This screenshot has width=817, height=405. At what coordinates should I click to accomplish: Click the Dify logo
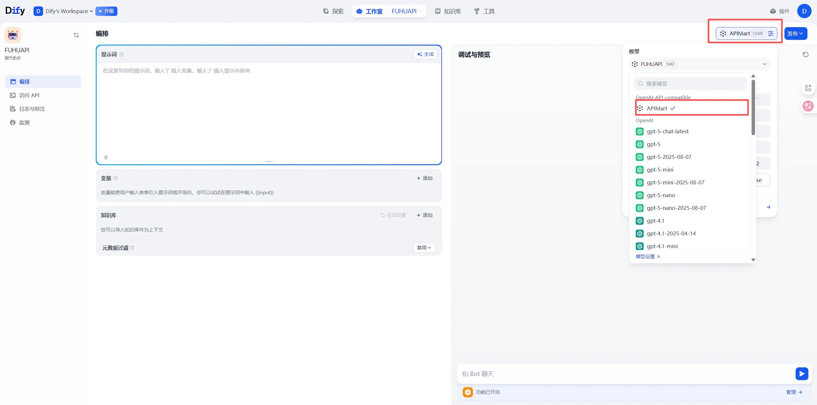[x=15, y=11]
